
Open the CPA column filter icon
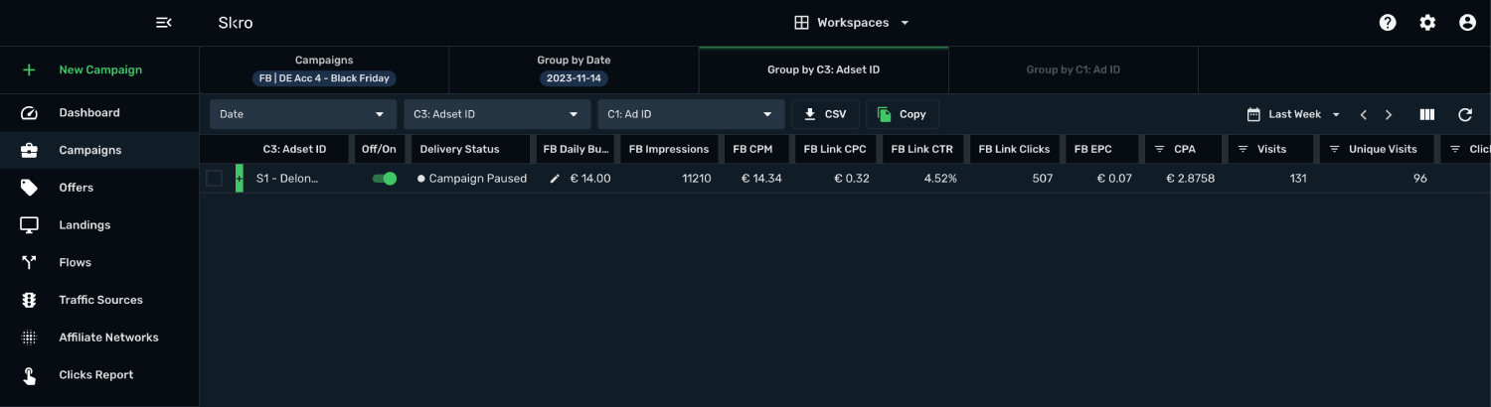point(1159,150)
